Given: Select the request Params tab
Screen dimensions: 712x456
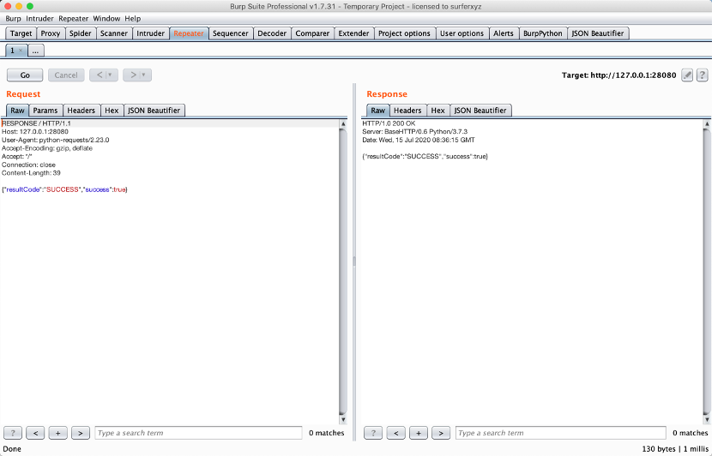Looking at the screenshot, I should pyautogui.click(x=45, y=111).
